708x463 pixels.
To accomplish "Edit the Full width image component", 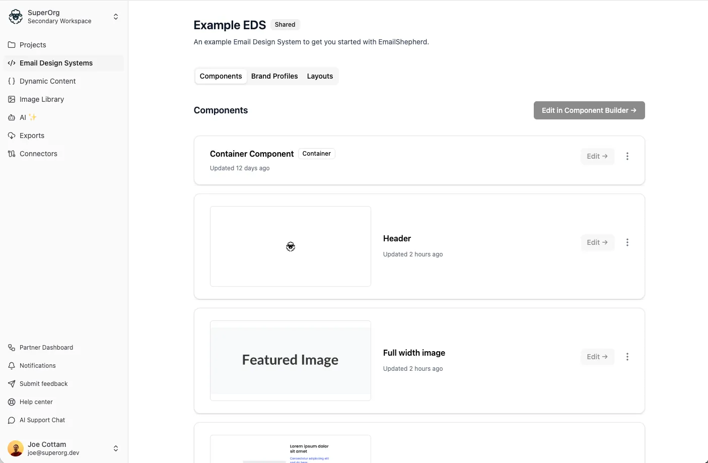I will (597, 357).
